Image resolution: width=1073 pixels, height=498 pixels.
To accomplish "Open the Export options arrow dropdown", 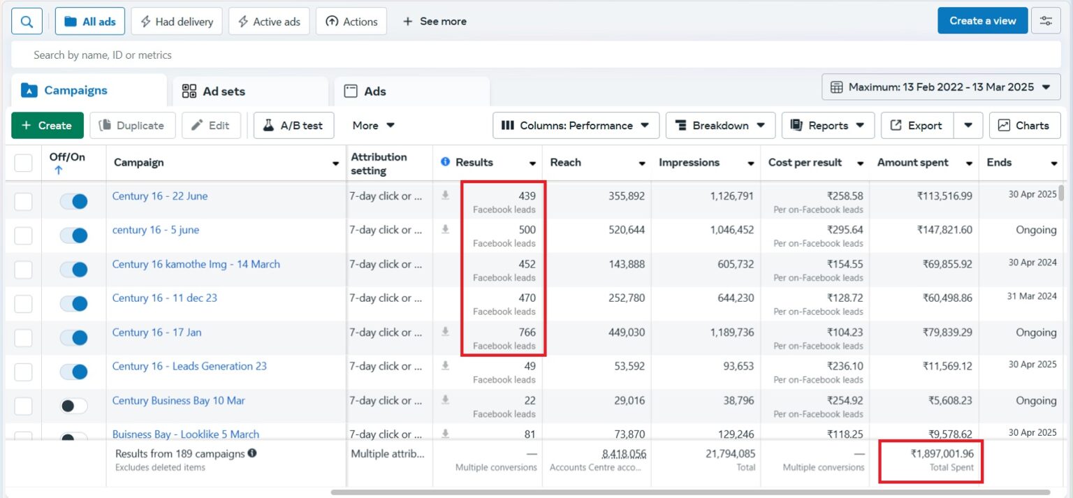I will point(968,126).
